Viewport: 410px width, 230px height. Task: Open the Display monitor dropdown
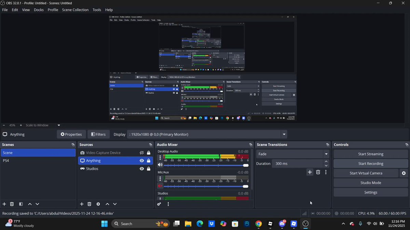tap(284, 134)
